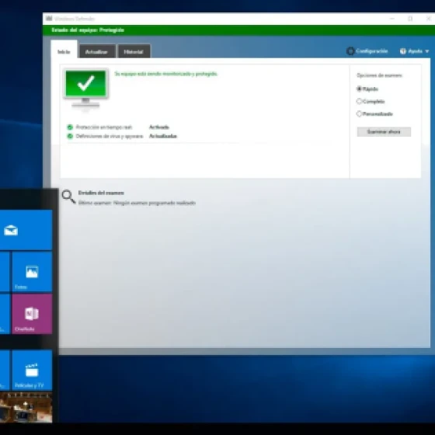
Task: Click the 'Último examen' information line
Action: (137, 203)
